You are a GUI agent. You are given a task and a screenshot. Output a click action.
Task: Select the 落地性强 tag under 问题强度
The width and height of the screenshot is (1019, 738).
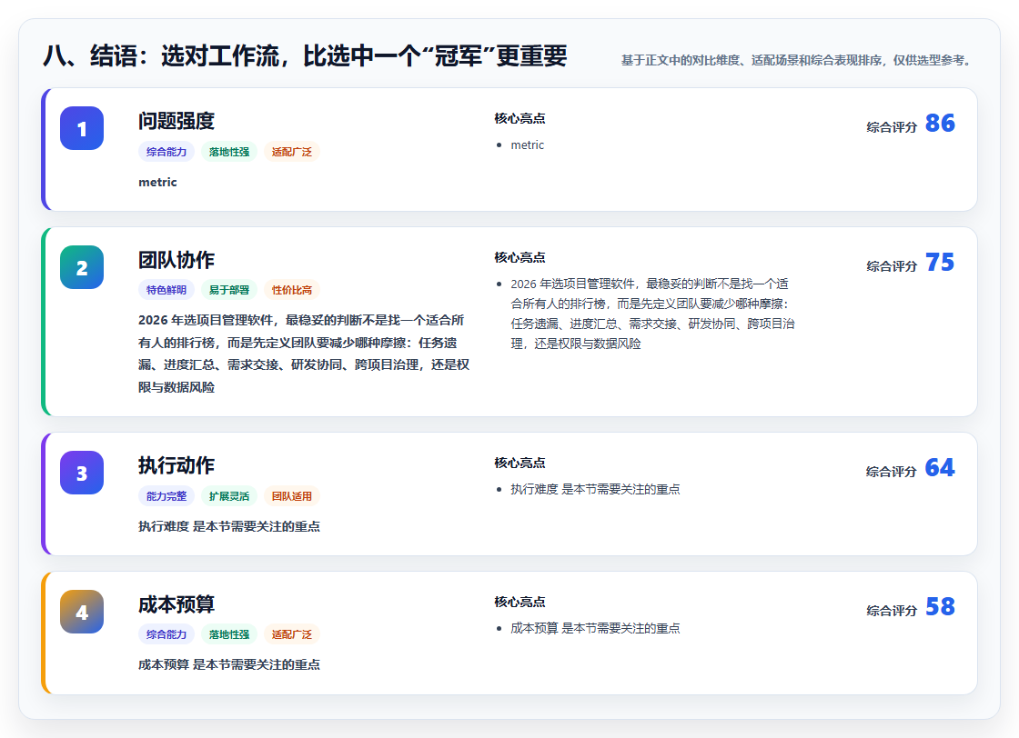pos(229,151)
